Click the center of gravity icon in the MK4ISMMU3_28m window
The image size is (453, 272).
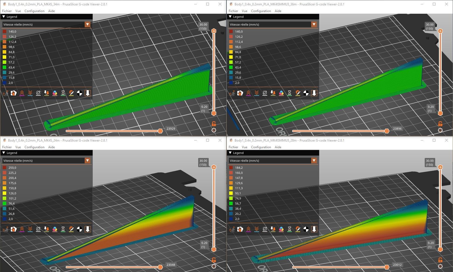pyautogui.click(x=306, y=229)
